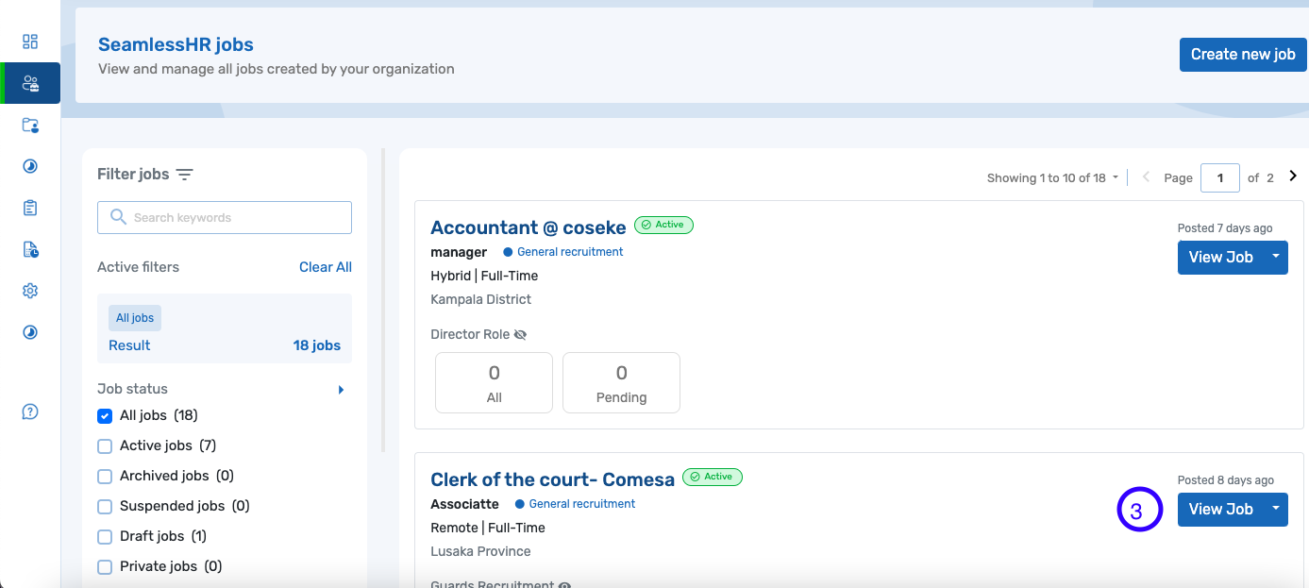Open the Clerk of the court- Comesa title
This screenshot has height=588, width=1309.
click(553, 479)
